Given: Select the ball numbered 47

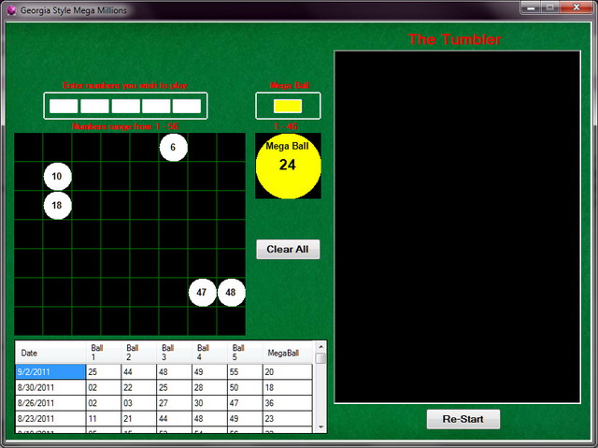Looking at the screenshot, I should [x=202, y=293].
